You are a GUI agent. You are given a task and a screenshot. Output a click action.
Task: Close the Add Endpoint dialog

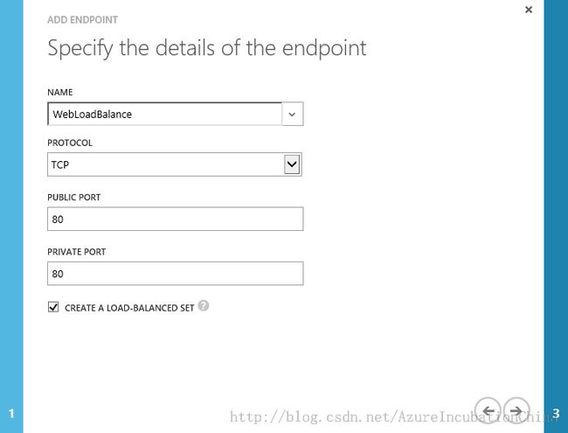click(x=529, y=10)
